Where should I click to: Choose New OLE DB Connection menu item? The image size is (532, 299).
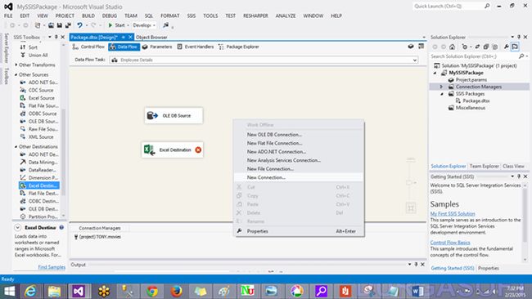point(274,135)
